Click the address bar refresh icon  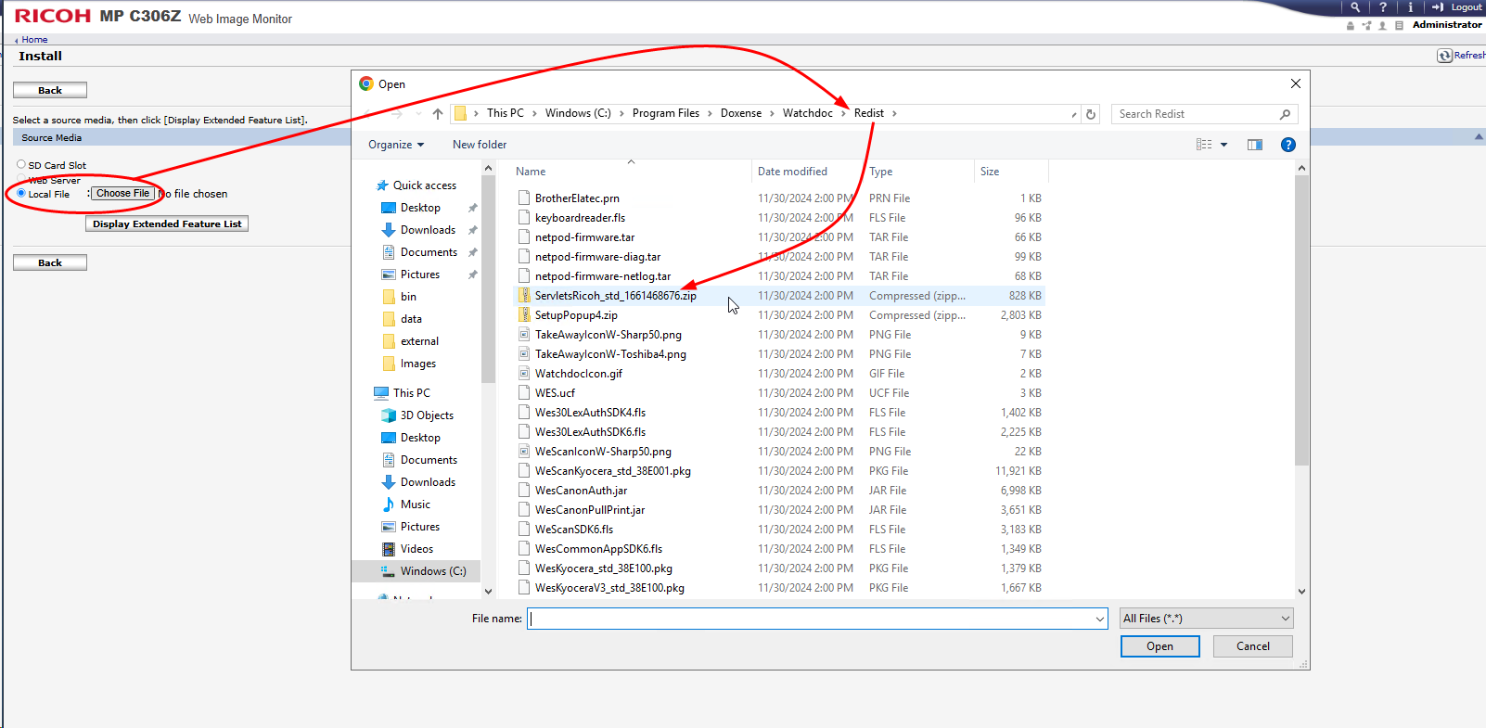[x=1091, y=114]
